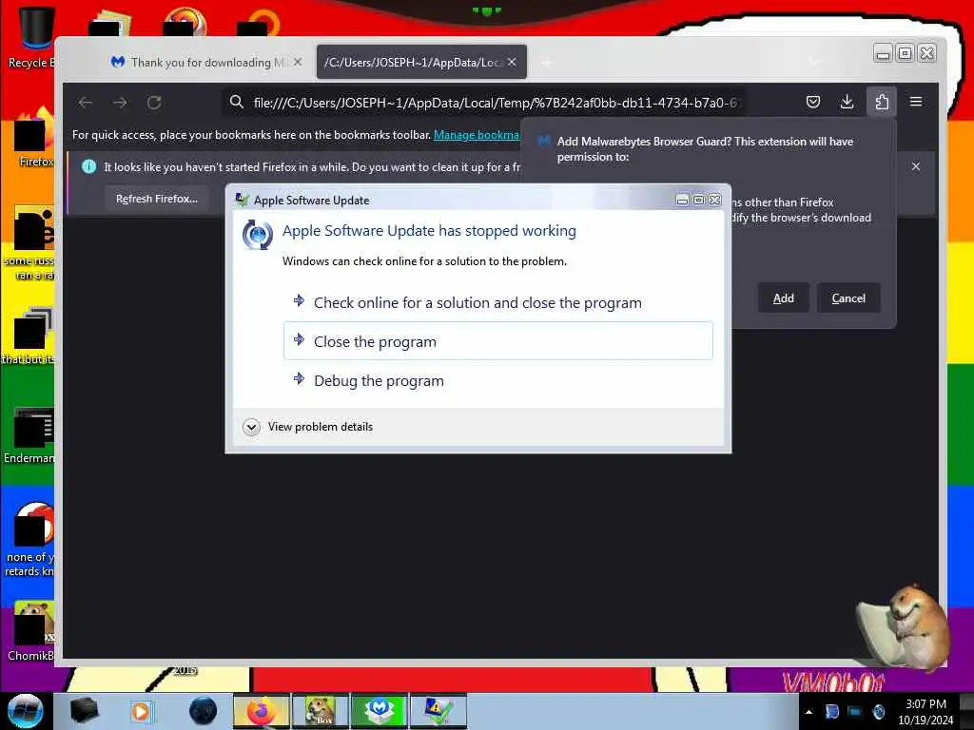Viewport: 974px width, 730px height.
Task: Click the Refresh Firefox button
Action: [x=157, y=199]
